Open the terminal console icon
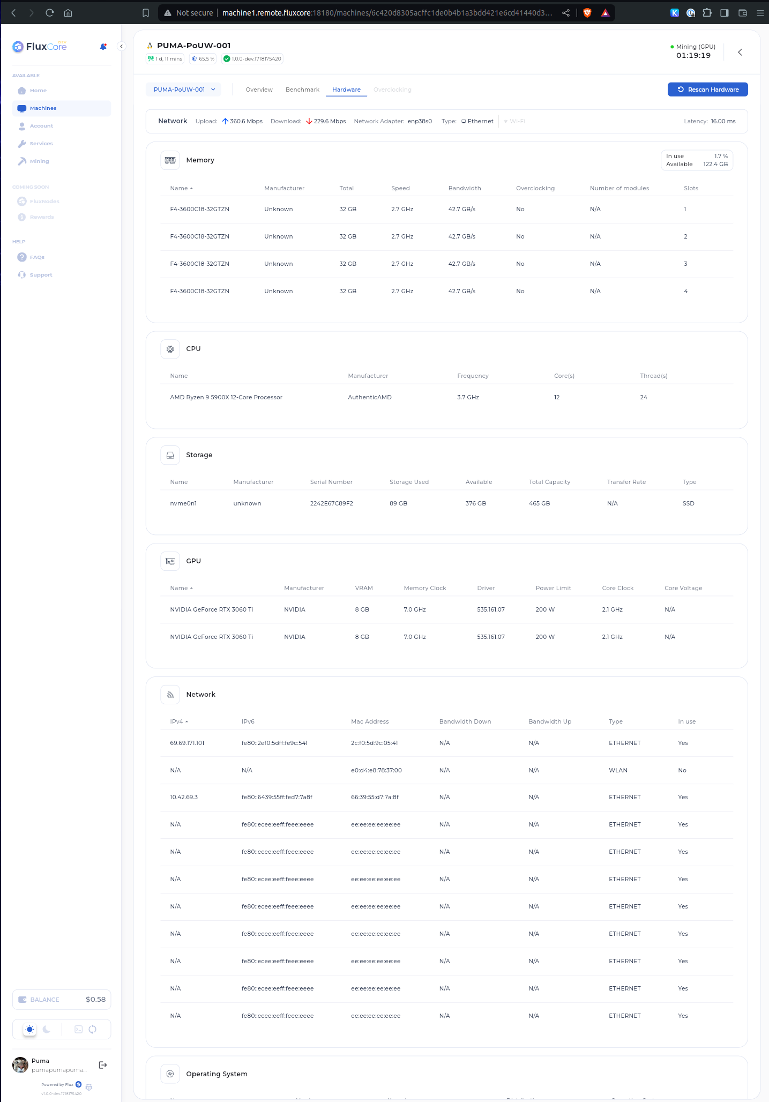Screen dimensions: 769x1102 pos(78,1029)
